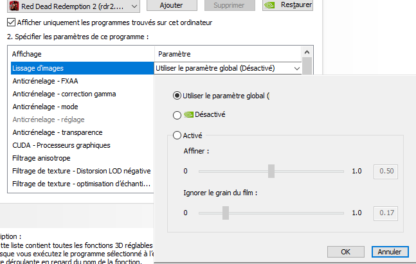Select the Lissage d'images row
416x264 pixels.
pos(82,68)
